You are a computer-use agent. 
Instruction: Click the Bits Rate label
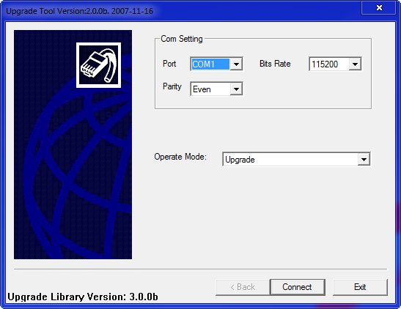point(275,64)
